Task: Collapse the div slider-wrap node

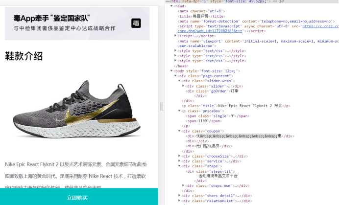Action: 179,81
